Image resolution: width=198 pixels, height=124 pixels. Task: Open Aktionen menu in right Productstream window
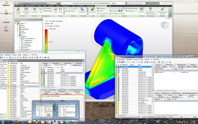tap(147, 59)
